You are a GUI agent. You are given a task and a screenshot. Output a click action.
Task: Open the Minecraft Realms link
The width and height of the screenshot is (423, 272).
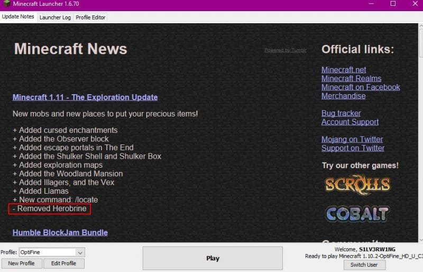351,78
